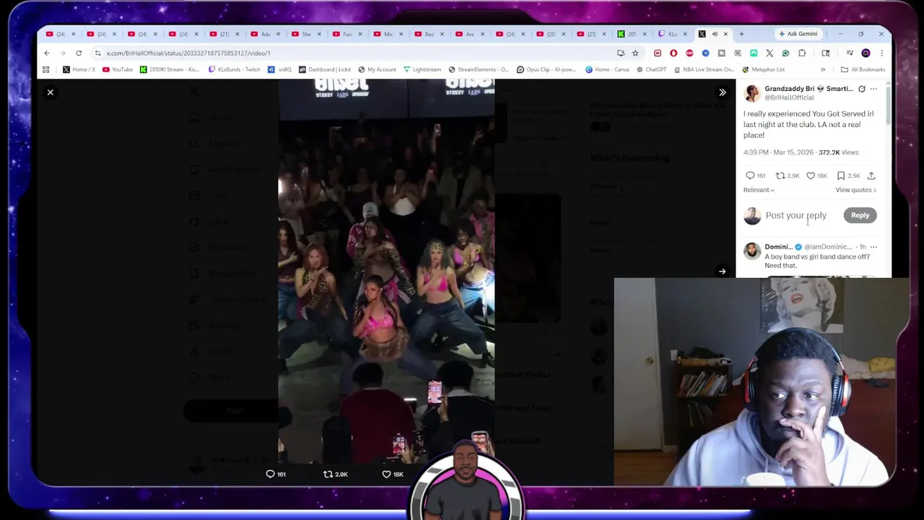Open the apps grid icon in bookmarks bar
The image size is (924, 520).
click(46, 69)
